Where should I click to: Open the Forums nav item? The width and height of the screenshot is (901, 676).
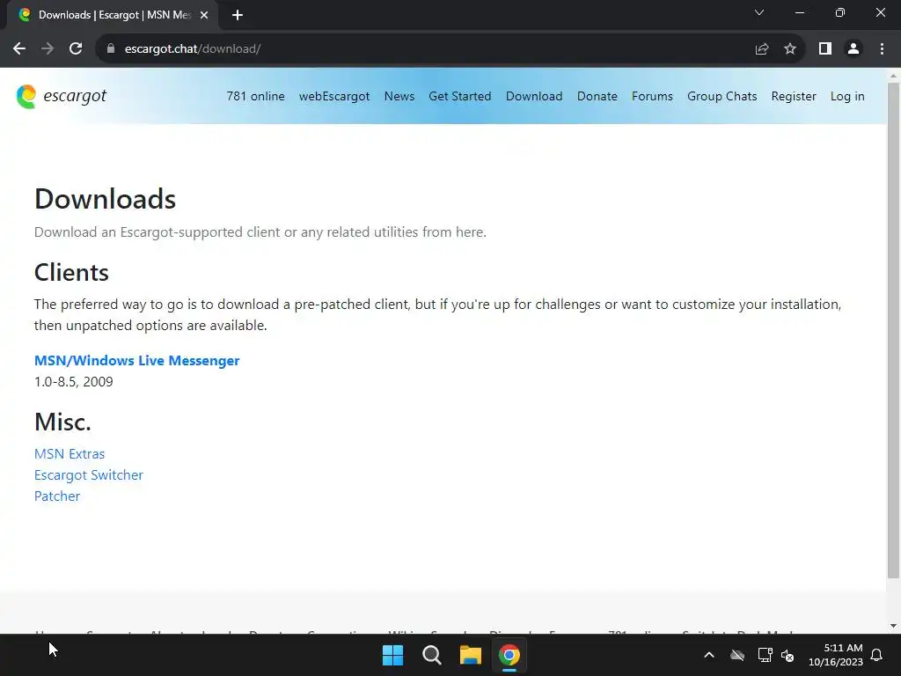click(x=652, y=97)
